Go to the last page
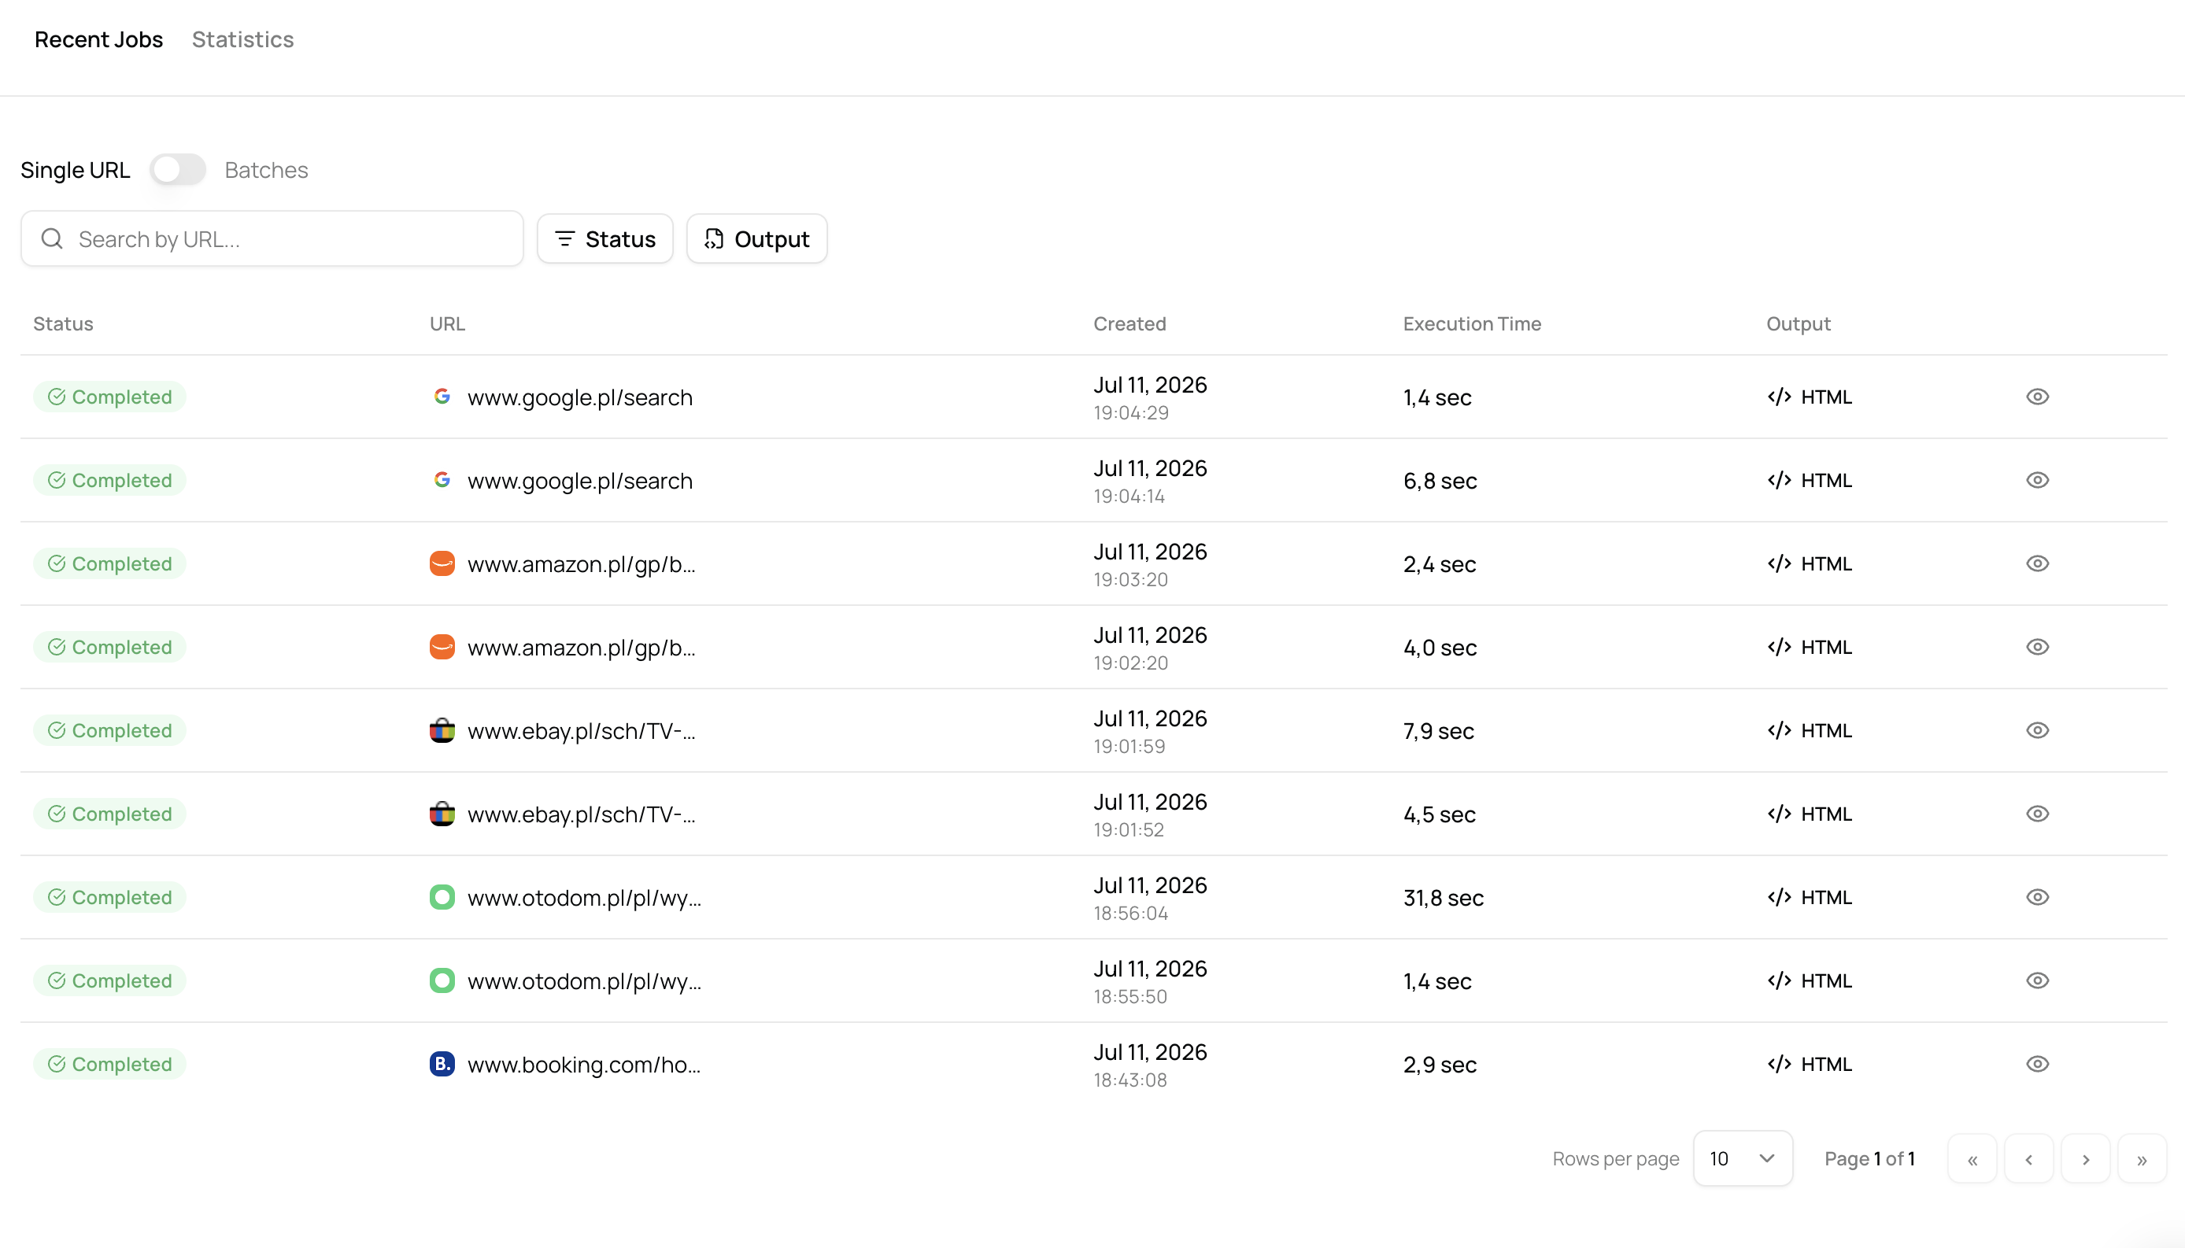2185x1248 pixels. coord(2142,1159)
